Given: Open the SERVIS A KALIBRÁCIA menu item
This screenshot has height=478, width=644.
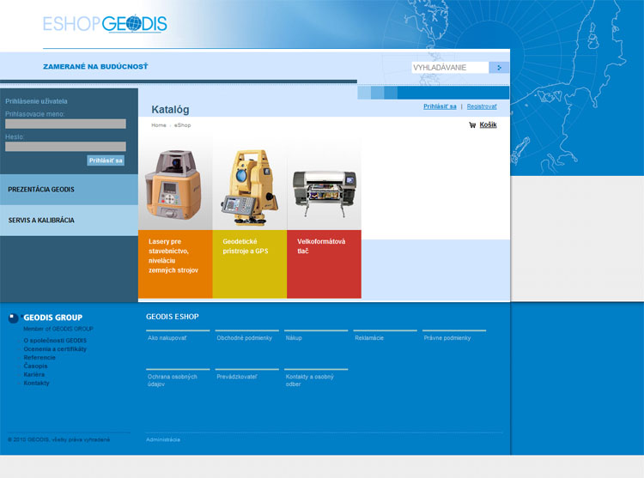Looking at the screenshot, I should click(x=69, y=221).
